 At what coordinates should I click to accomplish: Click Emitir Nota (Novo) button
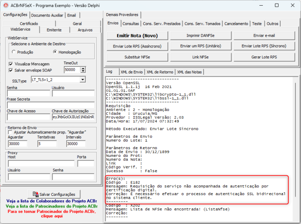coord(137,35)
